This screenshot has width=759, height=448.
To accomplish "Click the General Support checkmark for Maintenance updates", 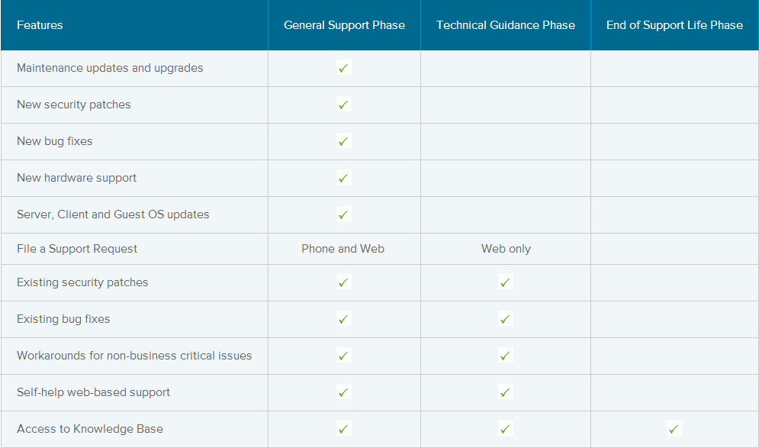I will coord(344,68).
